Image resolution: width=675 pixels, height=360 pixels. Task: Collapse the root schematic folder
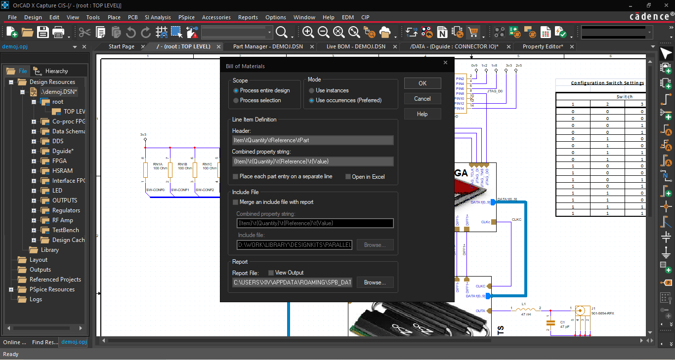click(34, 102)
